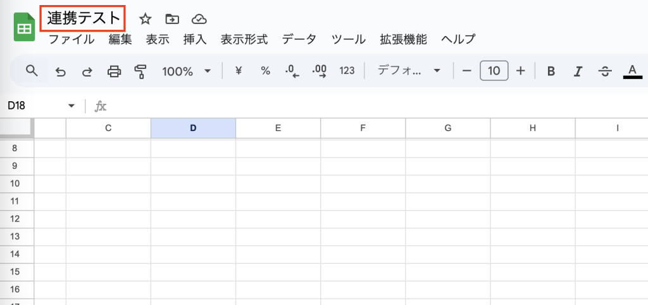Undo the last action
The width and height of the screenshot is (648, 305).
point(61,72)
